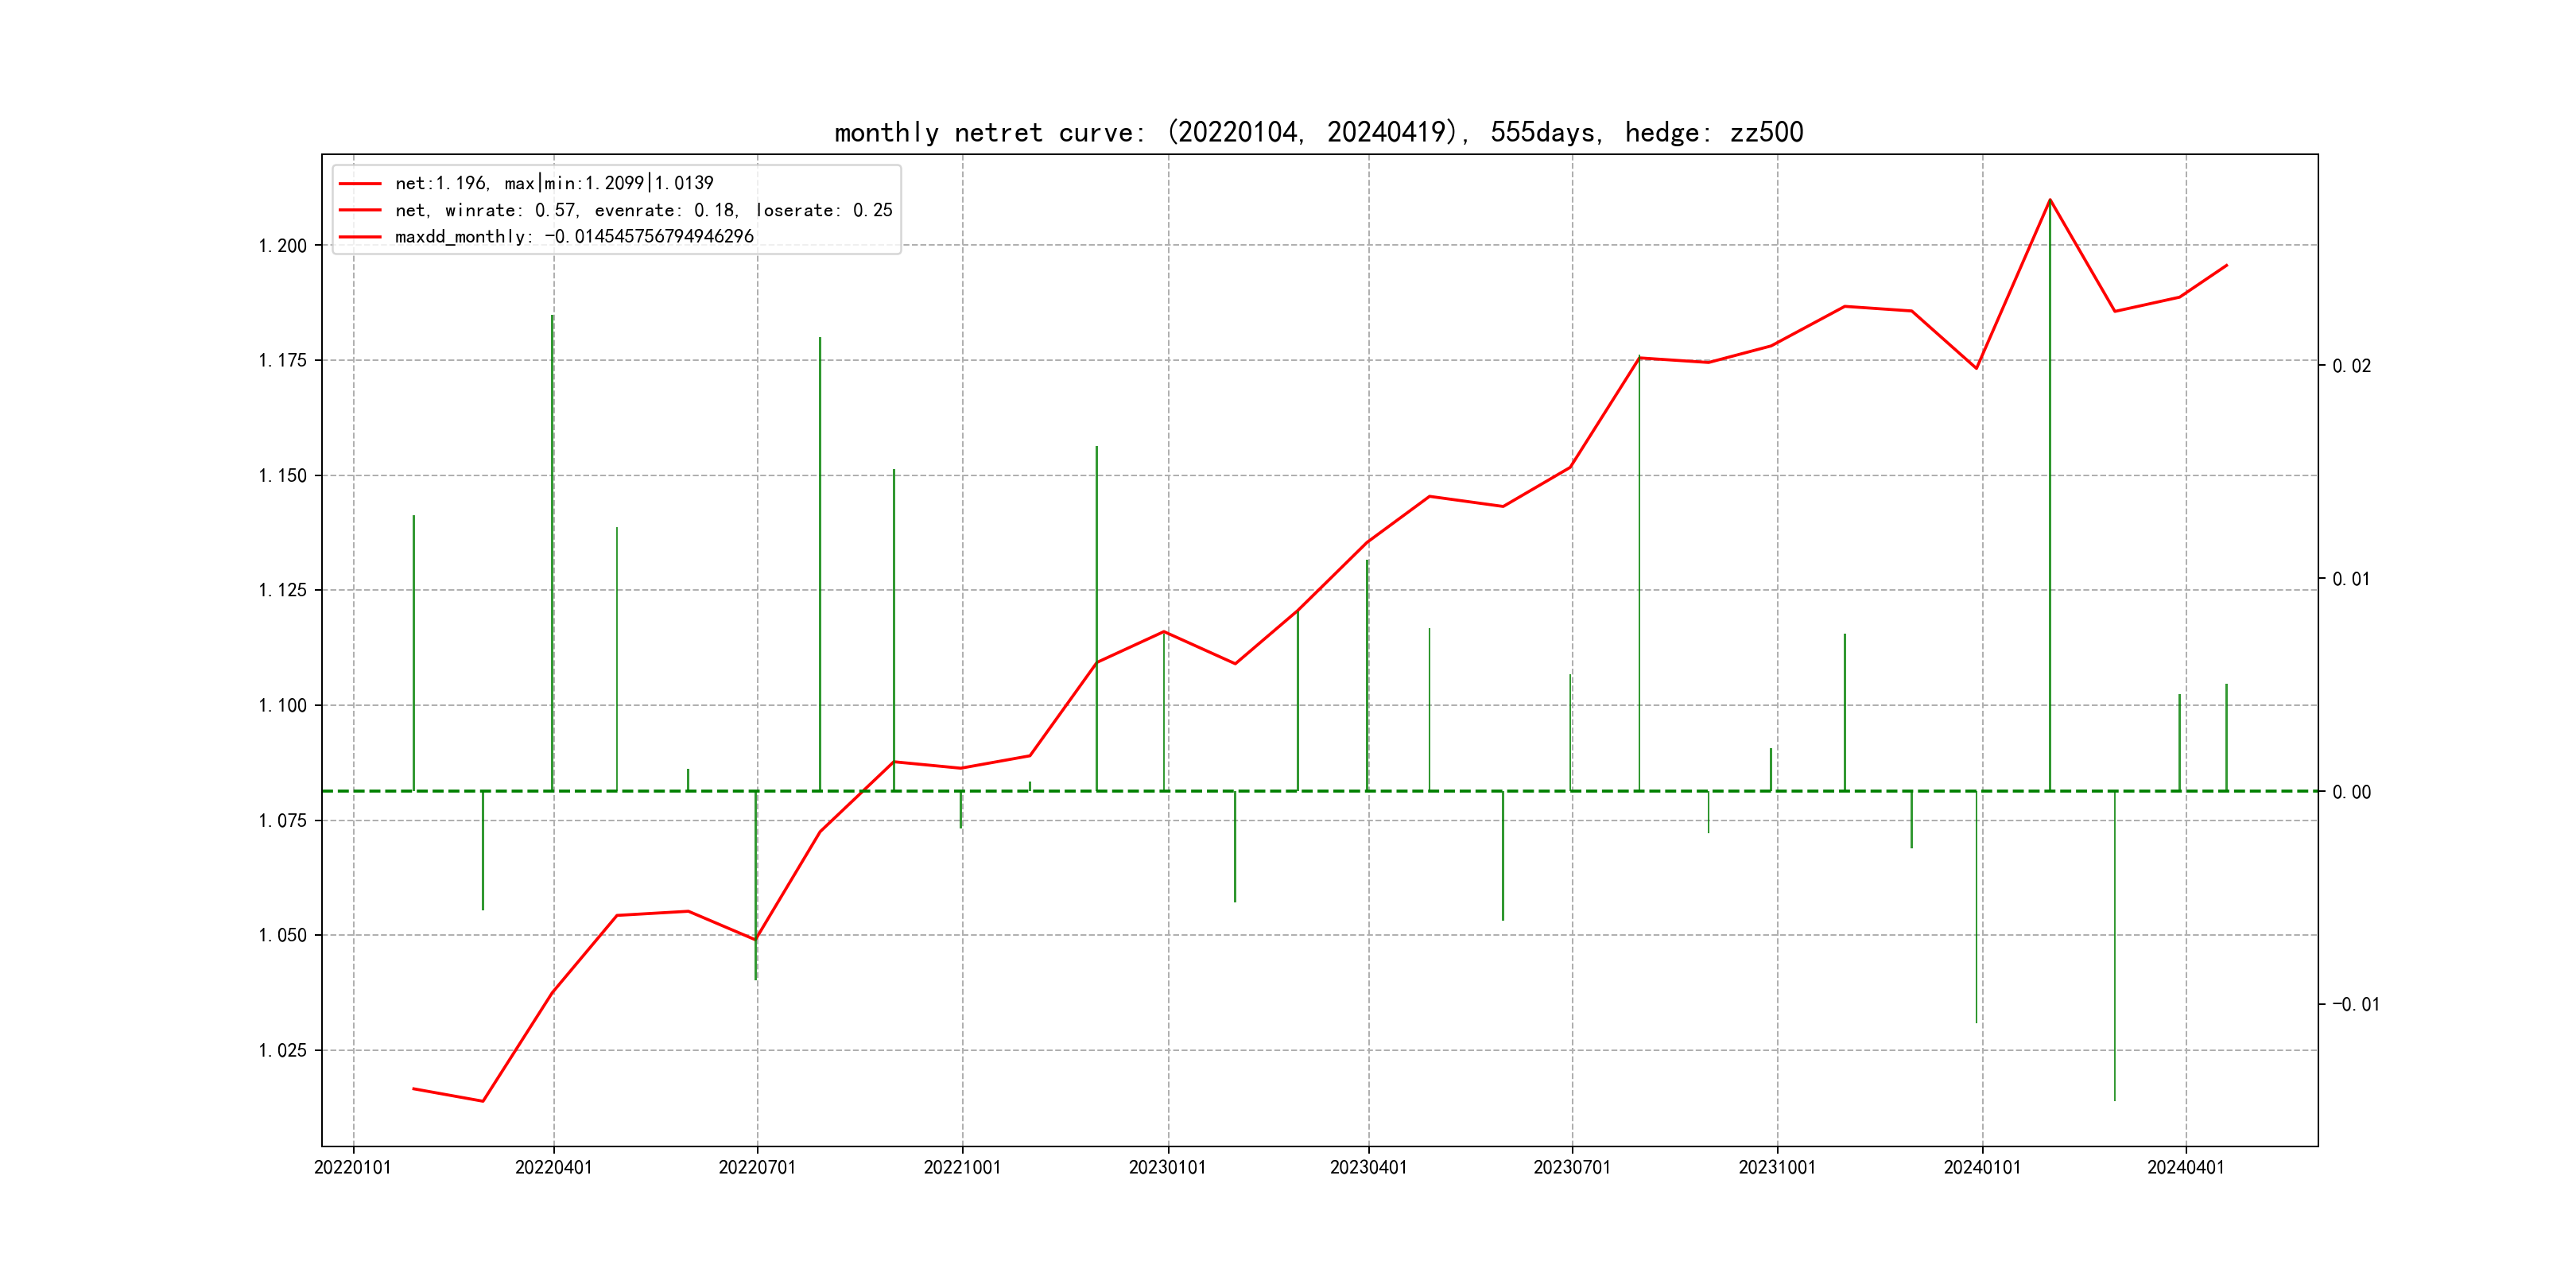Click x-axis label 20240401
This screenshot has width=2576, height=1288.
pyautogui.click(x=2186, y=1168)
